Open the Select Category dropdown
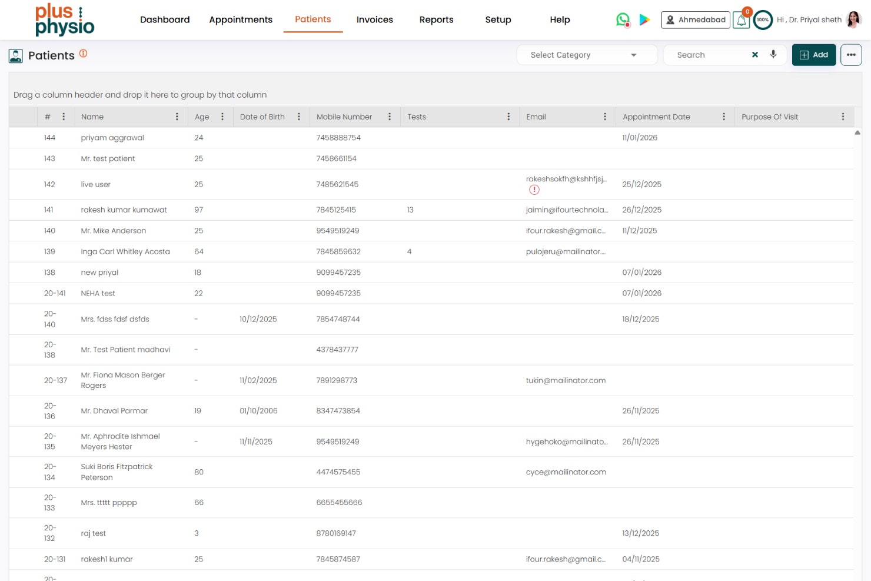Image resolution: width=871 pixels, height=581 pixels. click(586, 54)
